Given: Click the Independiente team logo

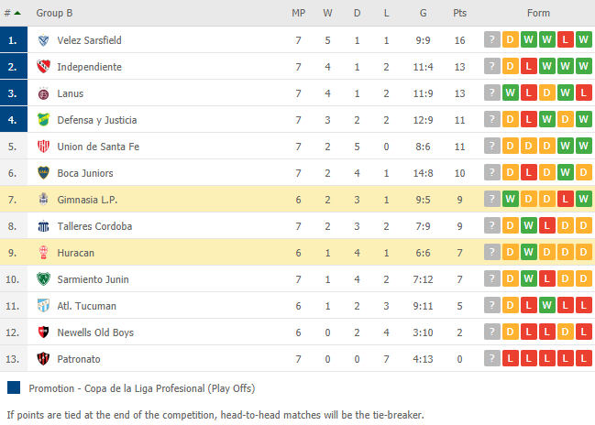Looking at the screenshot, I should click(x=44, y=67).
